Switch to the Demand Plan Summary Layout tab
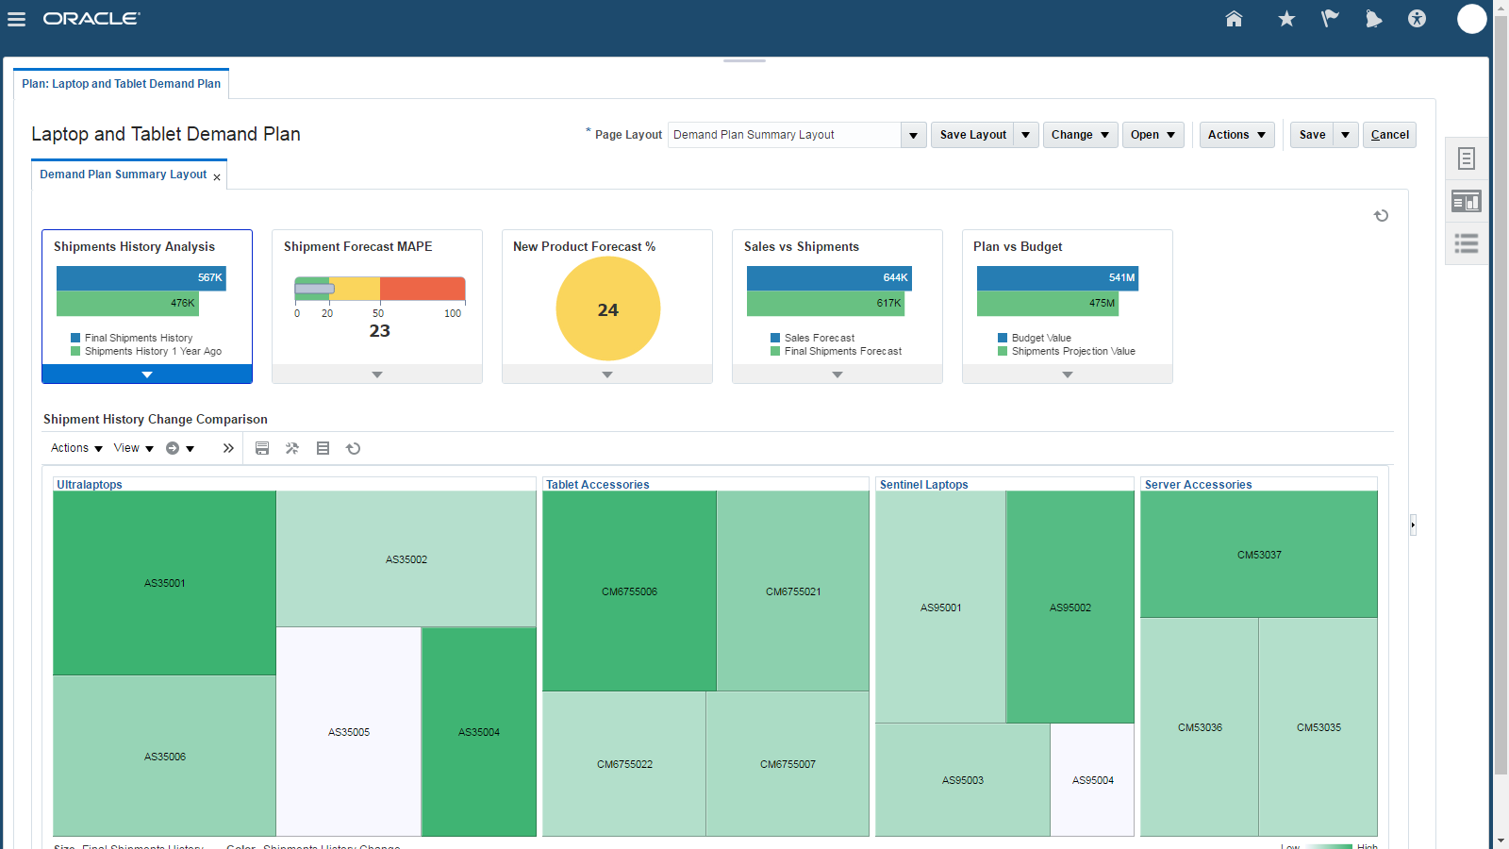Image resolution: width=1509 pixels, height=849 pixels. click(x=123, y=175)
